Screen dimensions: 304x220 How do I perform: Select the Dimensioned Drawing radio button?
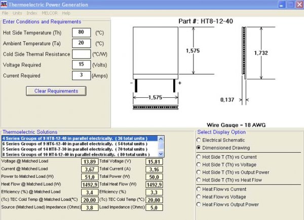199,148
